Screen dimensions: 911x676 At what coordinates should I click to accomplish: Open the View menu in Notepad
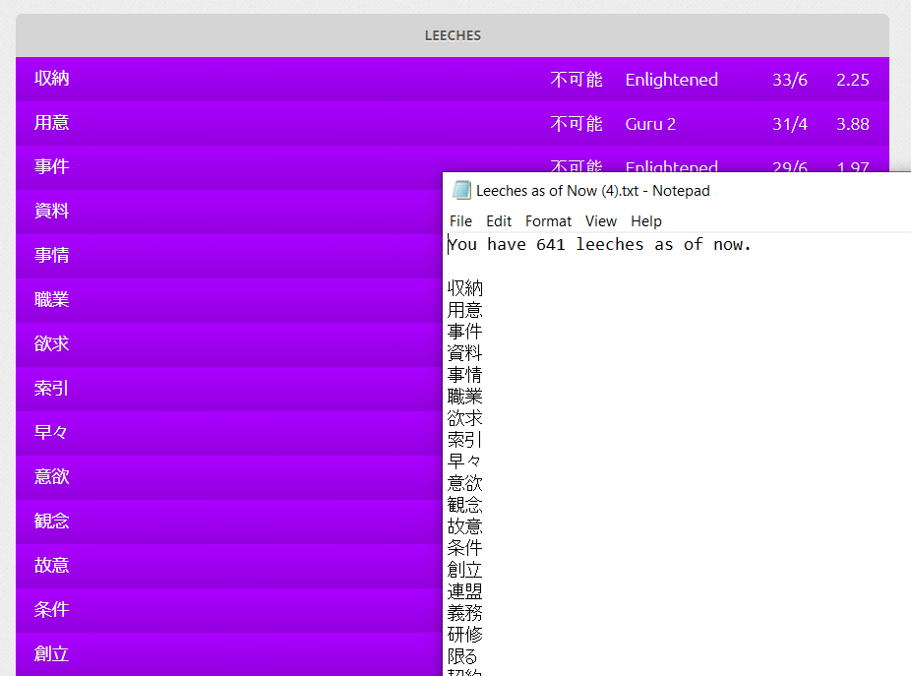(x=601, y=221)
